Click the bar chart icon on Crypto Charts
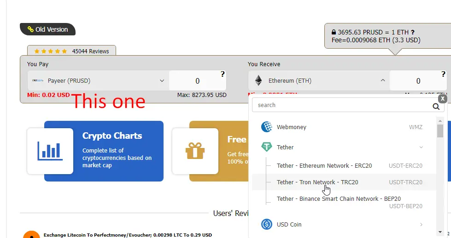 coord(50,151)
